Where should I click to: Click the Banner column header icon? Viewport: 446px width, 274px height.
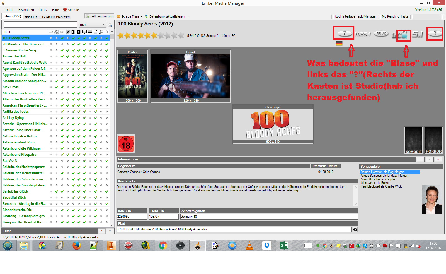[51, 32]
